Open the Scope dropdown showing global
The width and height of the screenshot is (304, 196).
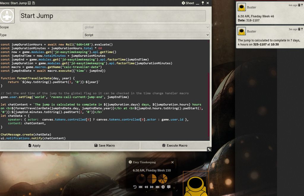click(147, 27)
